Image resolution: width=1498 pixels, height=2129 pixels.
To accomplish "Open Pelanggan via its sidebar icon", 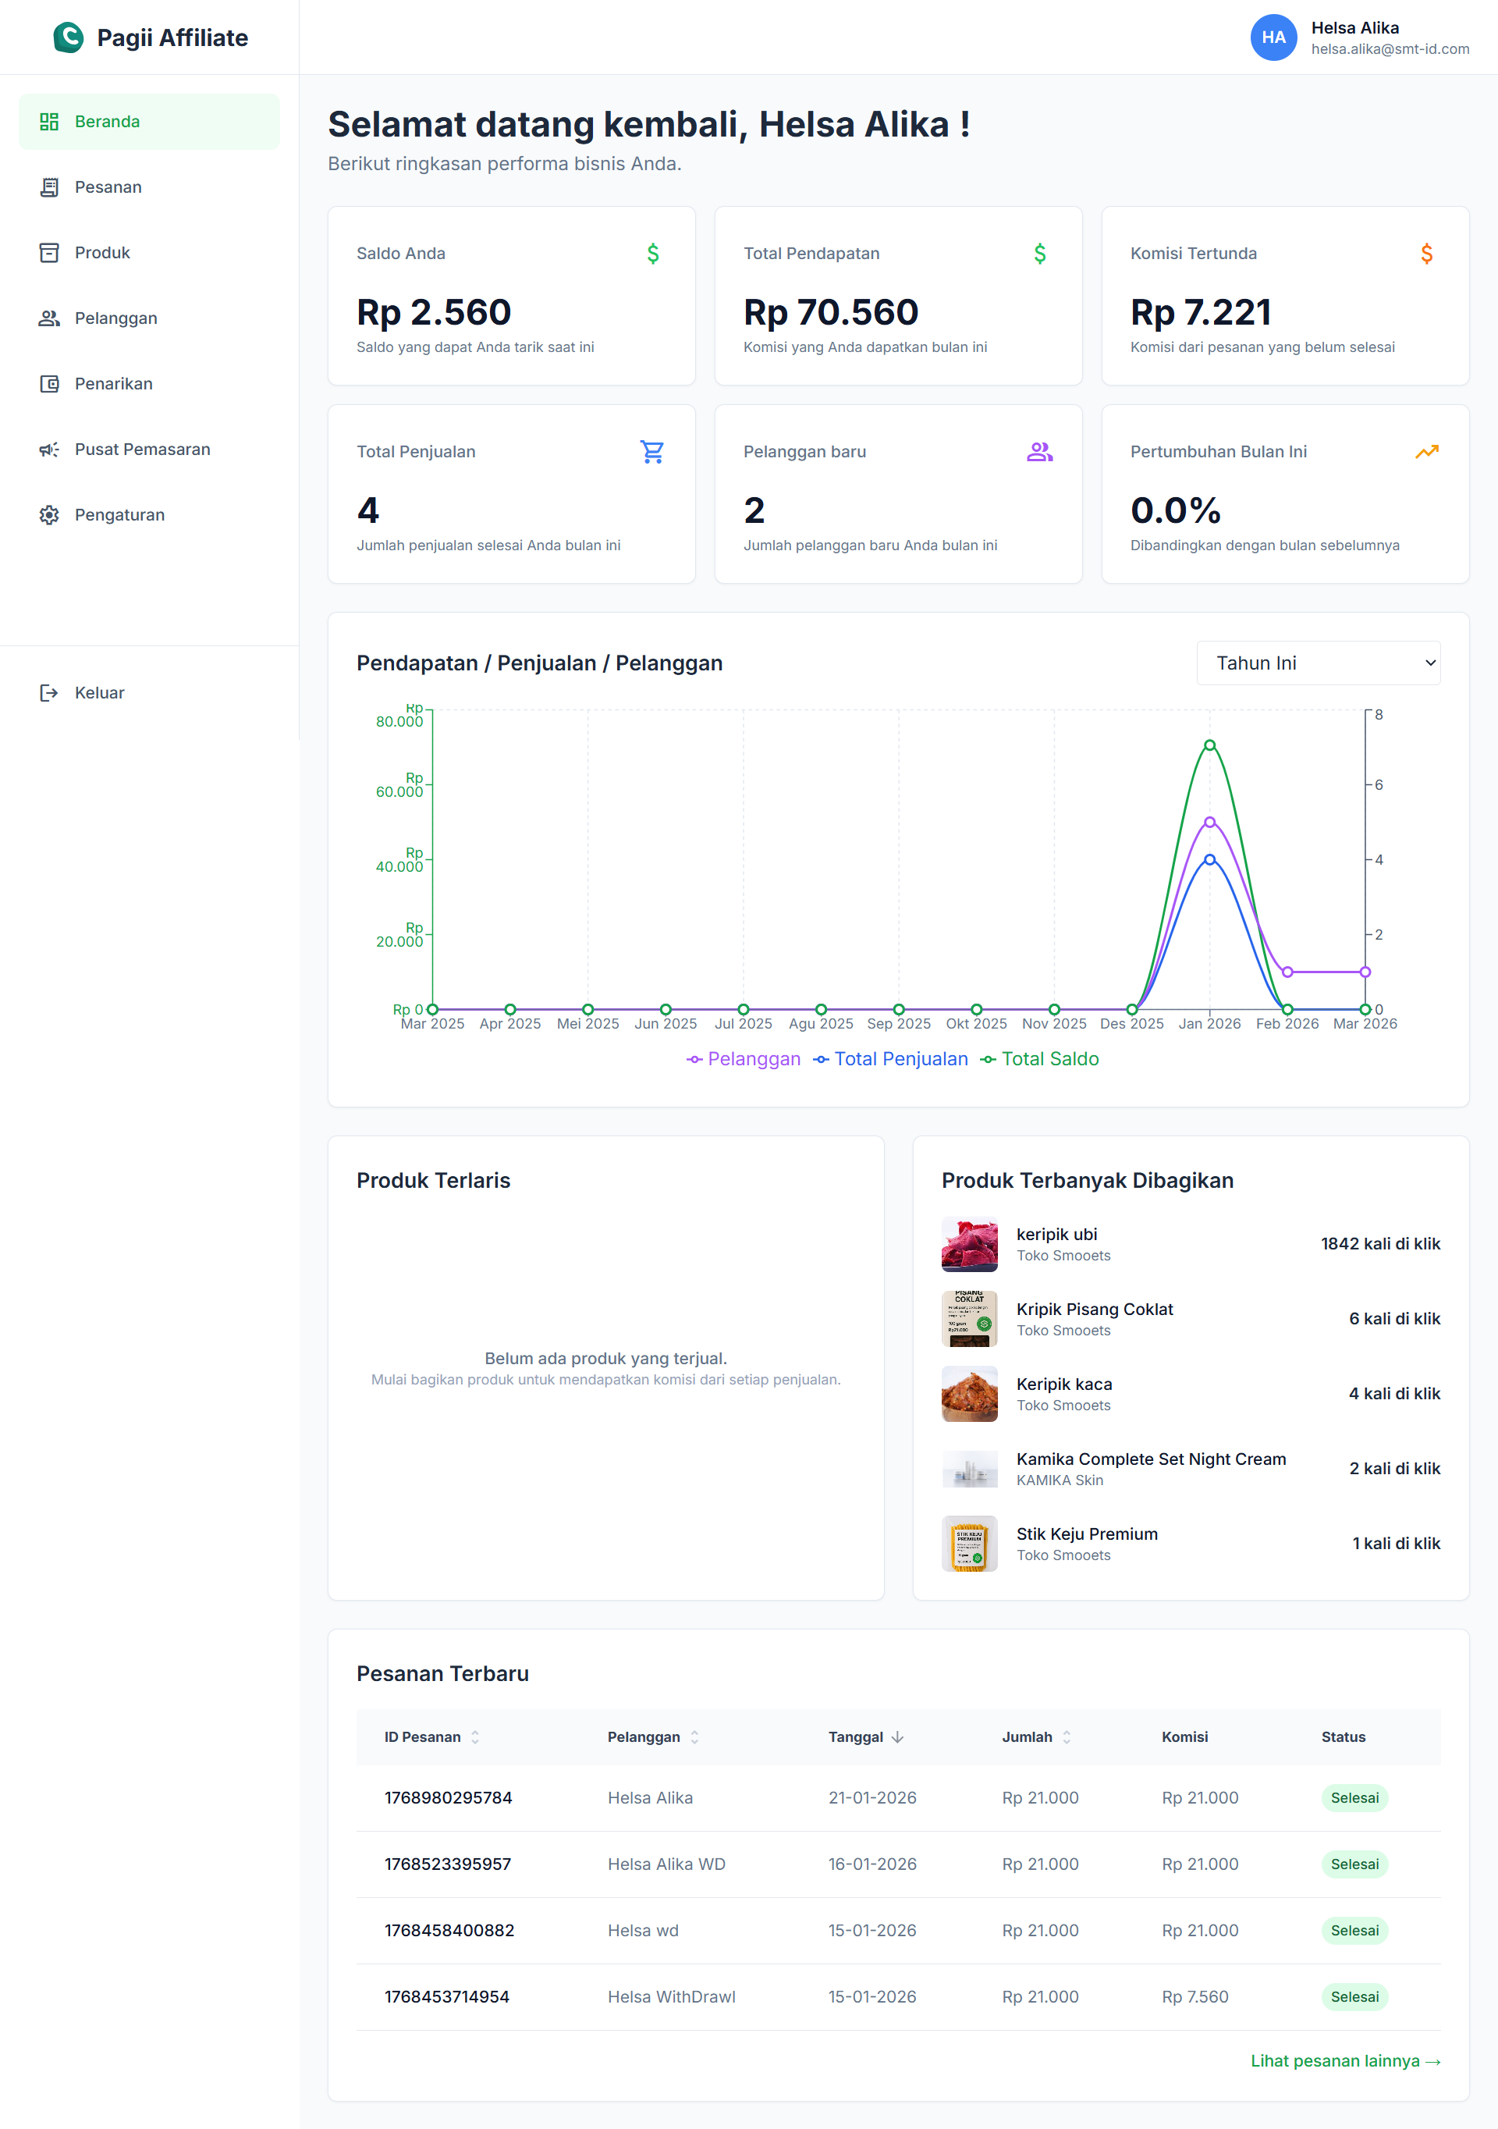I will coord(51,317).
